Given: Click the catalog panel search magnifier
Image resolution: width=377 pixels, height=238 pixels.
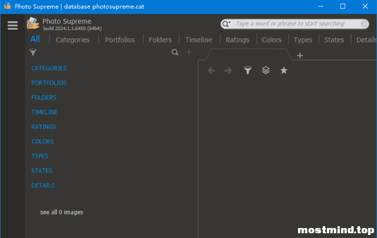Looking at the screenshot, I should pyautogui.click(x=175, y=52).
